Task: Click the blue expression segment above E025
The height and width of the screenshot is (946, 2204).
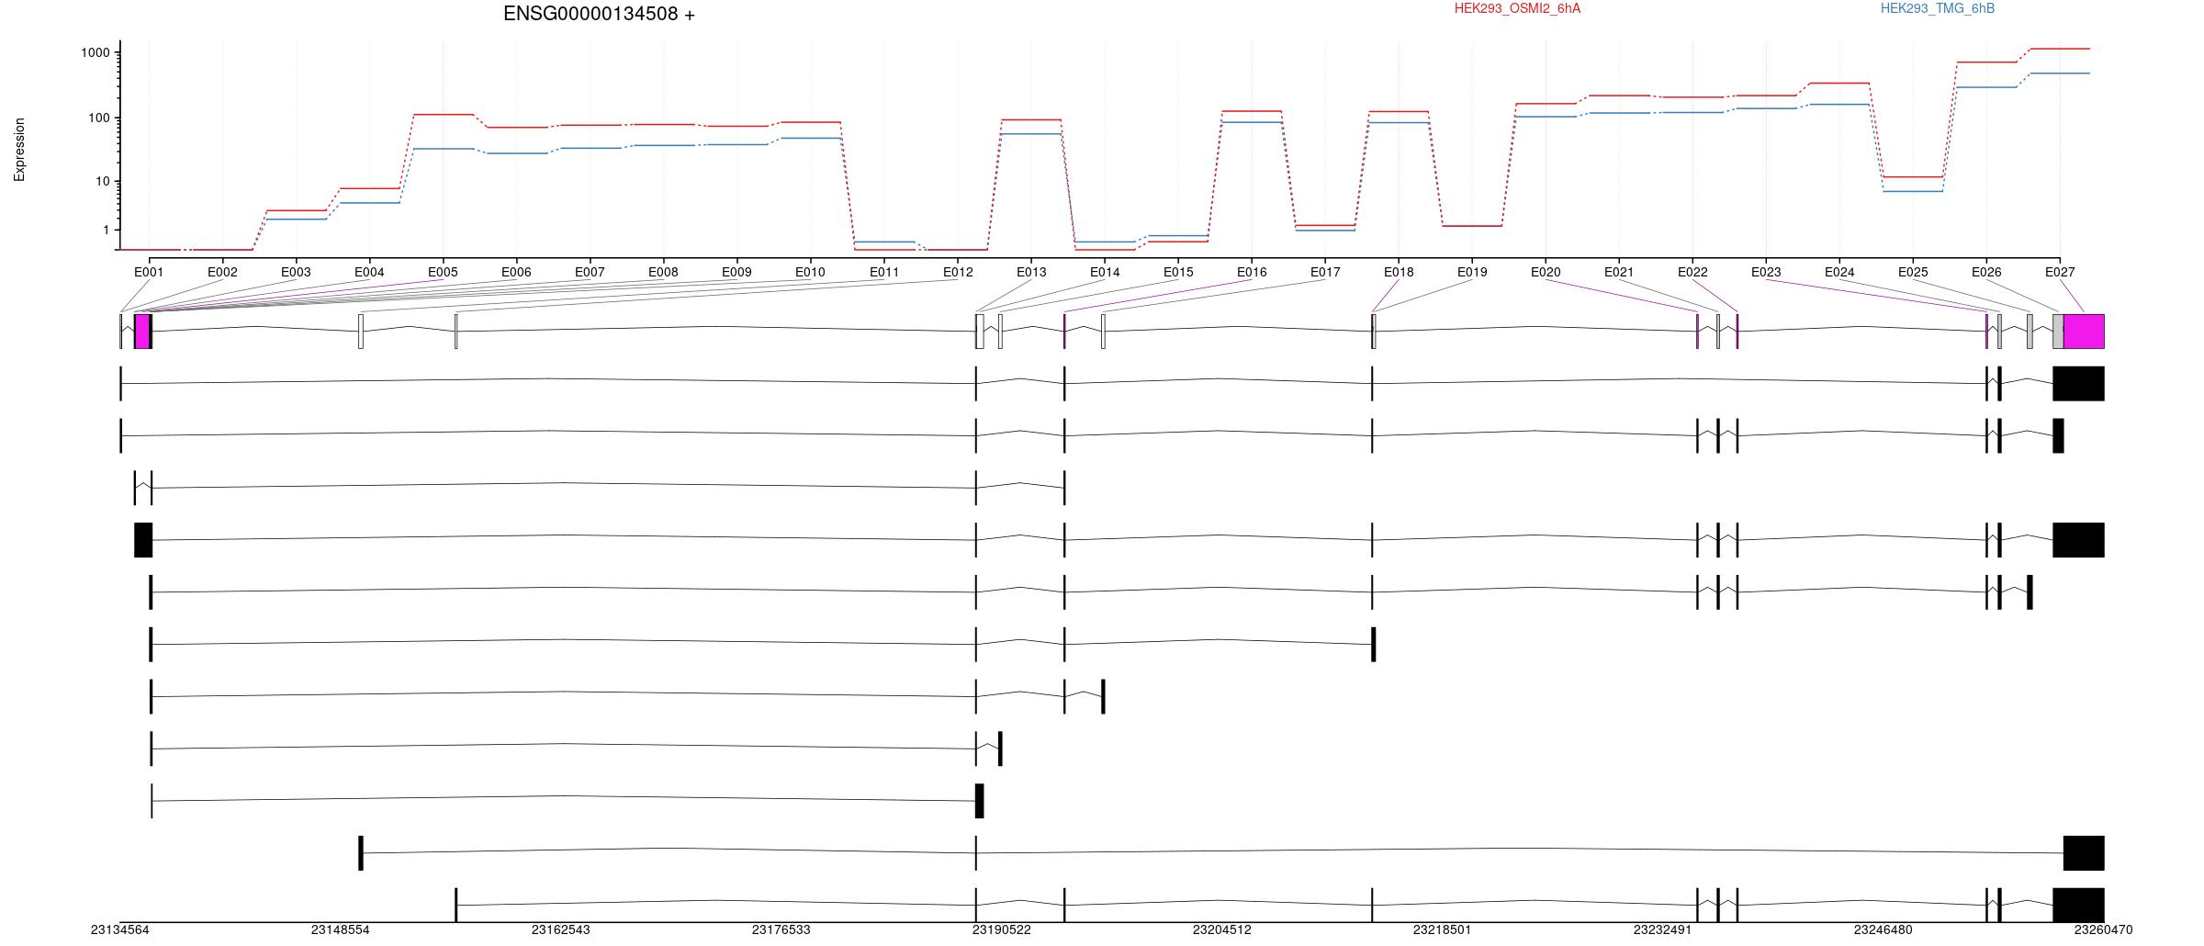Action: [x=1913, y=191]
